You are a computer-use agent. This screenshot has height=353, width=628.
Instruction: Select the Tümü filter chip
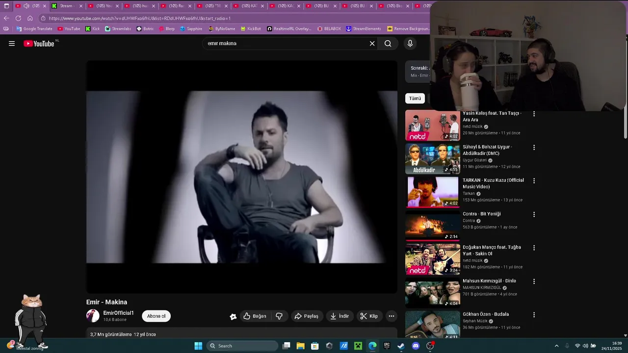pyautogui.click(x=415, y=99)
